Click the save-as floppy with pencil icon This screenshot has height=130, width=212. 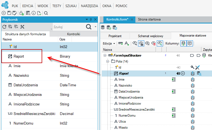click(x=15, y=13)
